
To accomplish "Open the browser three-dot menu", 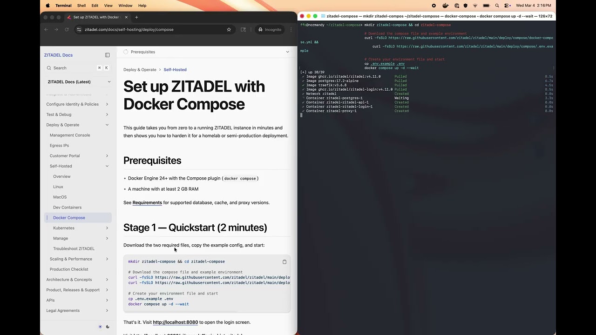I will (291, 29).
